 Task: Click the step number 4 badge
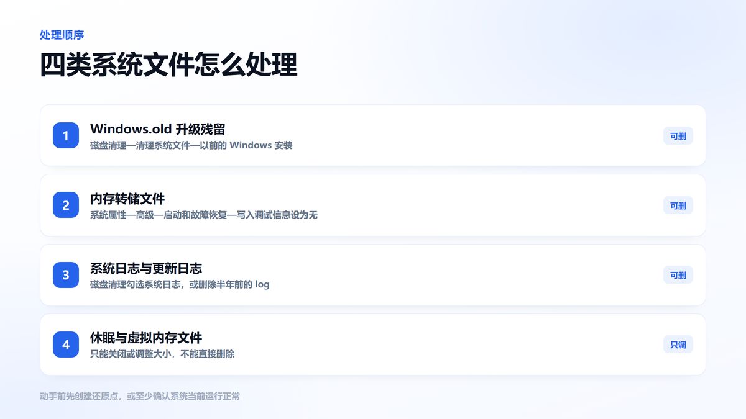coord(66,344)
